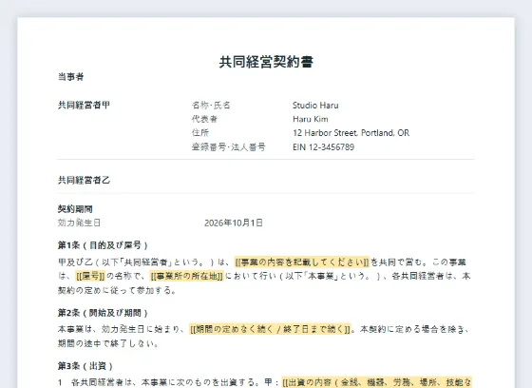Click the 第3条(出資) heading
The width and height of the screenshot is (532, 388).
point(85,366)
